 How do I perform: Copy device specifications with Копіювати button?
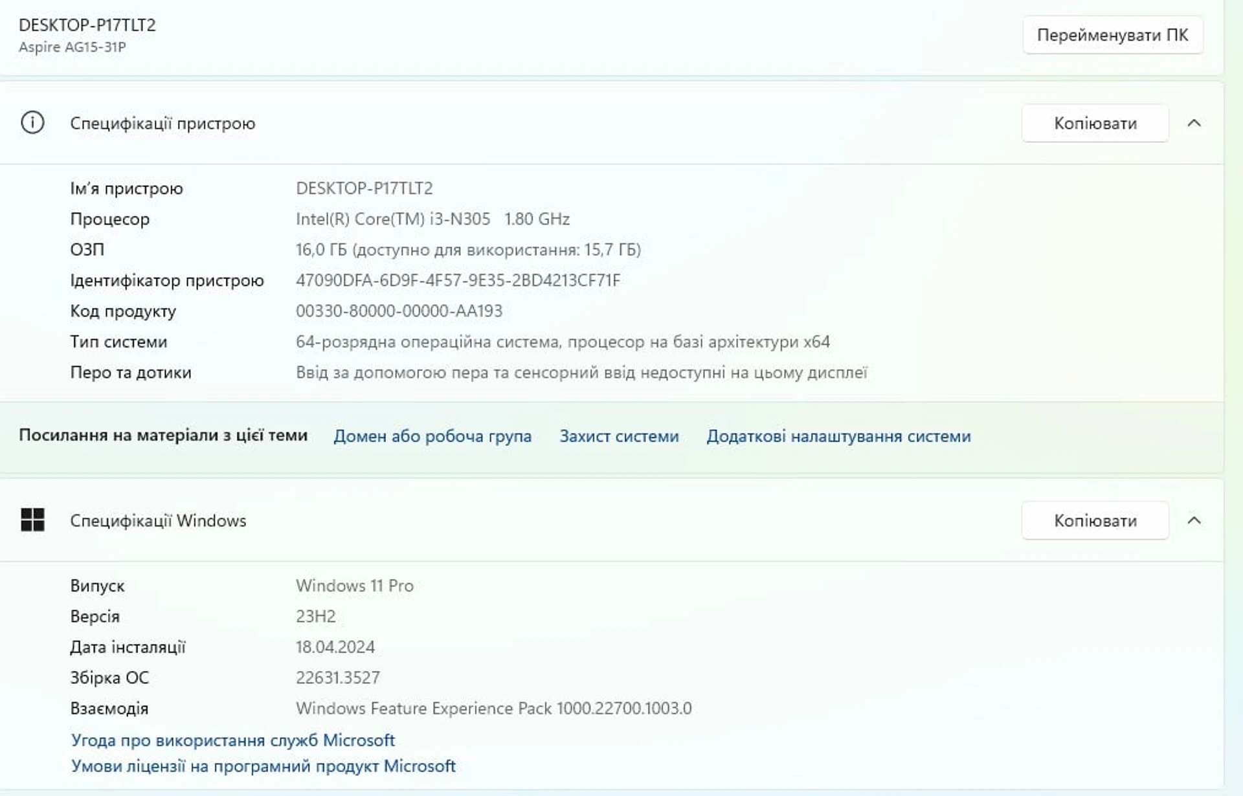point(1095,123)
